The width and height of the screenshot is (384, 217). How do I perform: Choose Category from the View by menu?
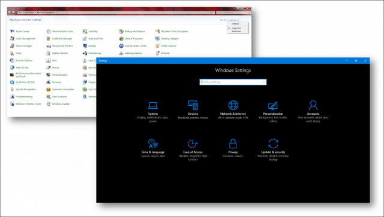236,24
